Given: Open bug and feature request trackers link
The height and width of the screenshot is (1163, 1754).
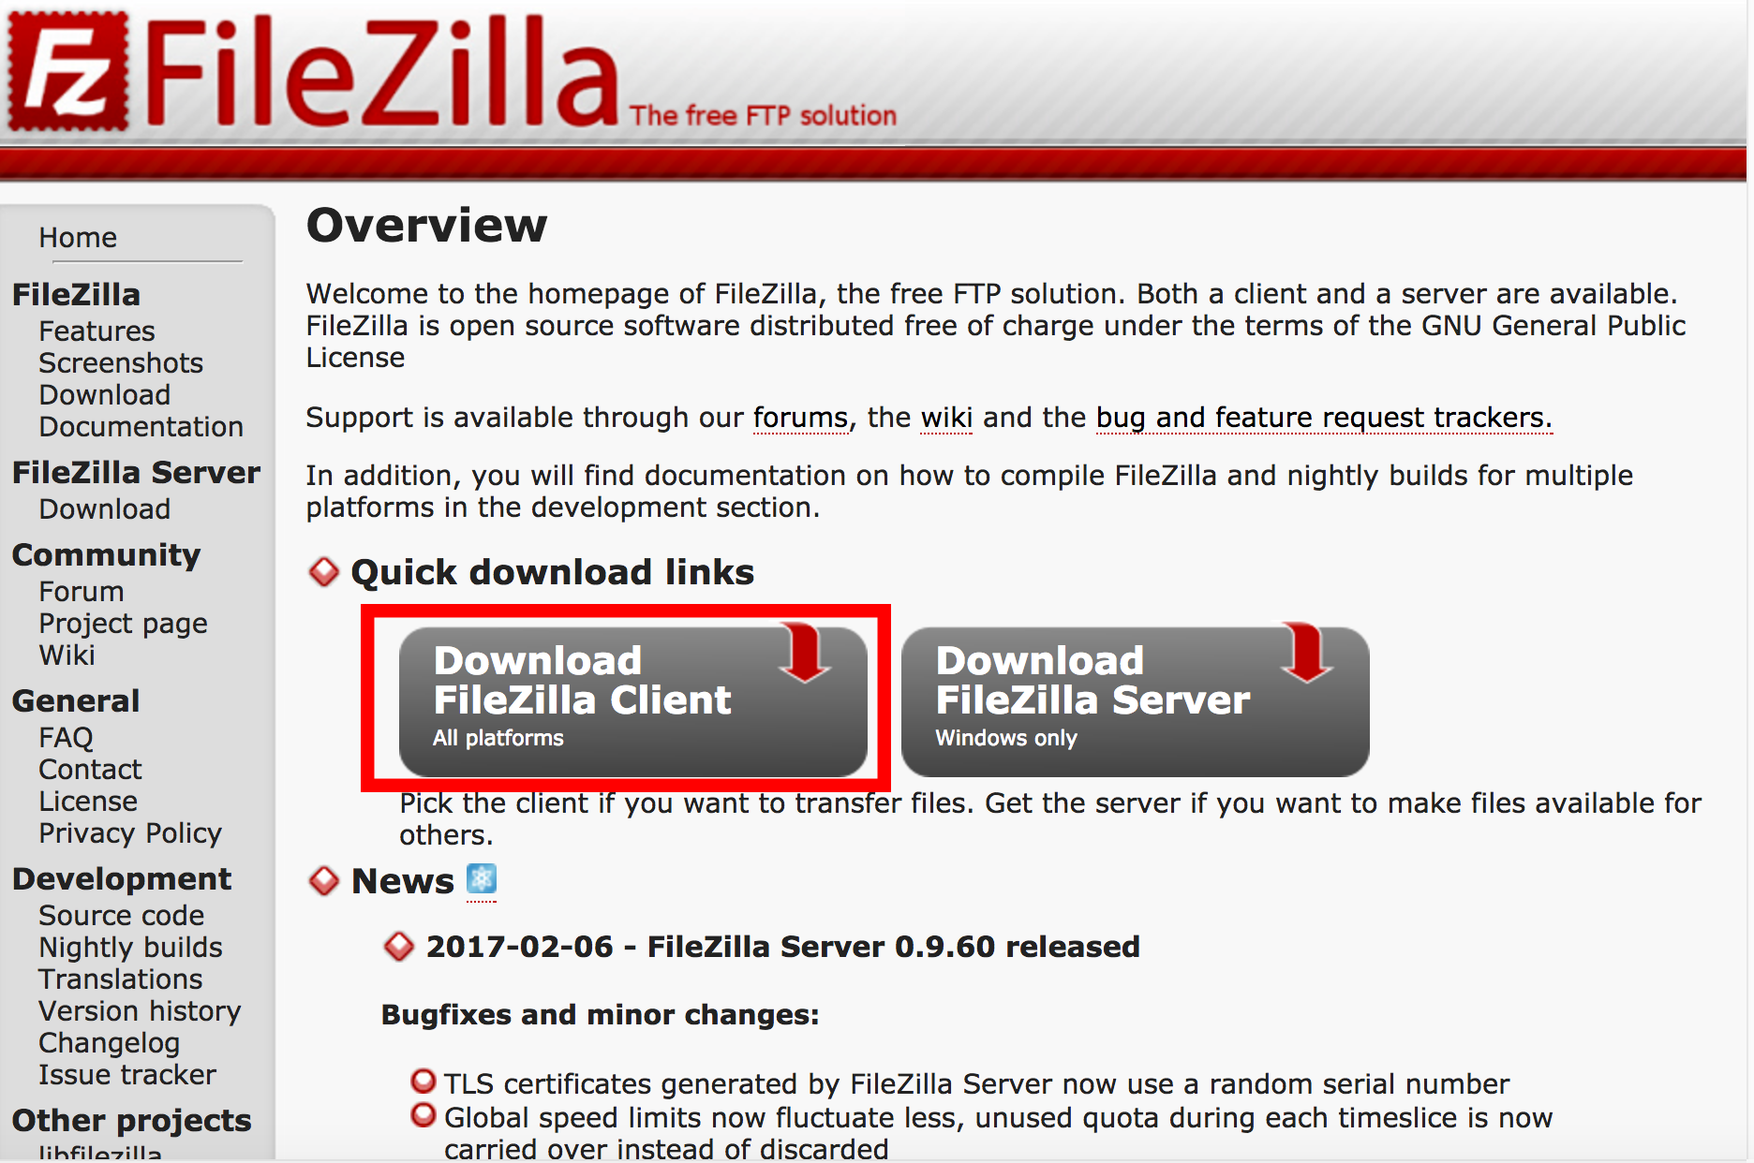Looking at the screenshot, I should tap(1324, 418).
